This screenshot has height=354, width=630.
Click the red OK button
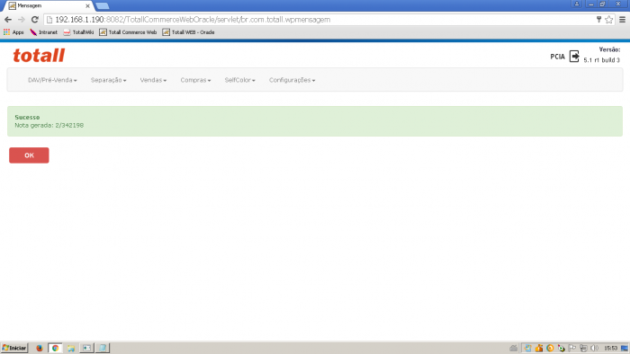click(29, 155)
